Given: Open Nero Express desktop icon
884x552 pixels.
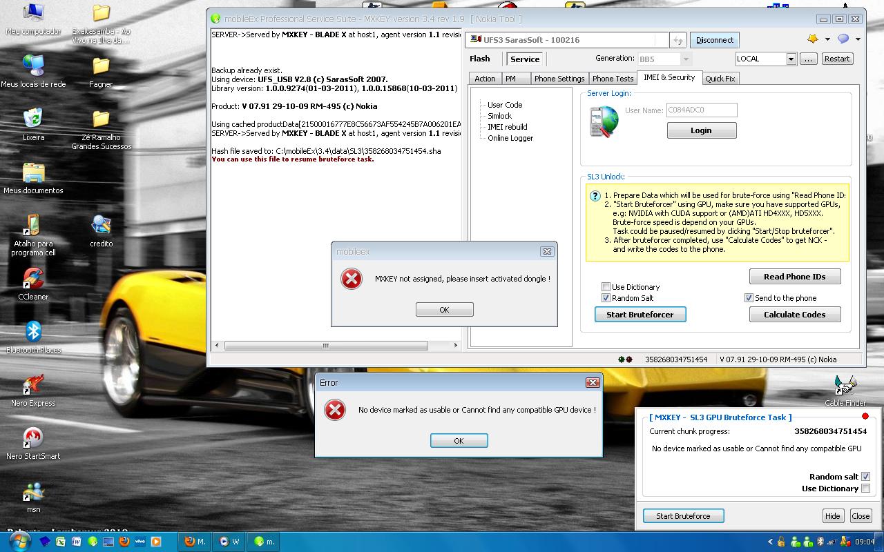Looking at the screenshot, I should pyautogui.click(x=33, y=389).
